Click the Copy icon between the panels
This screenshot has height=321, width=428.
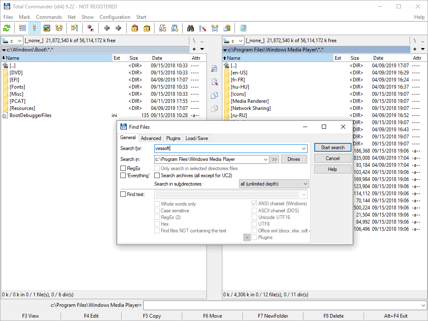coord(214,95)
